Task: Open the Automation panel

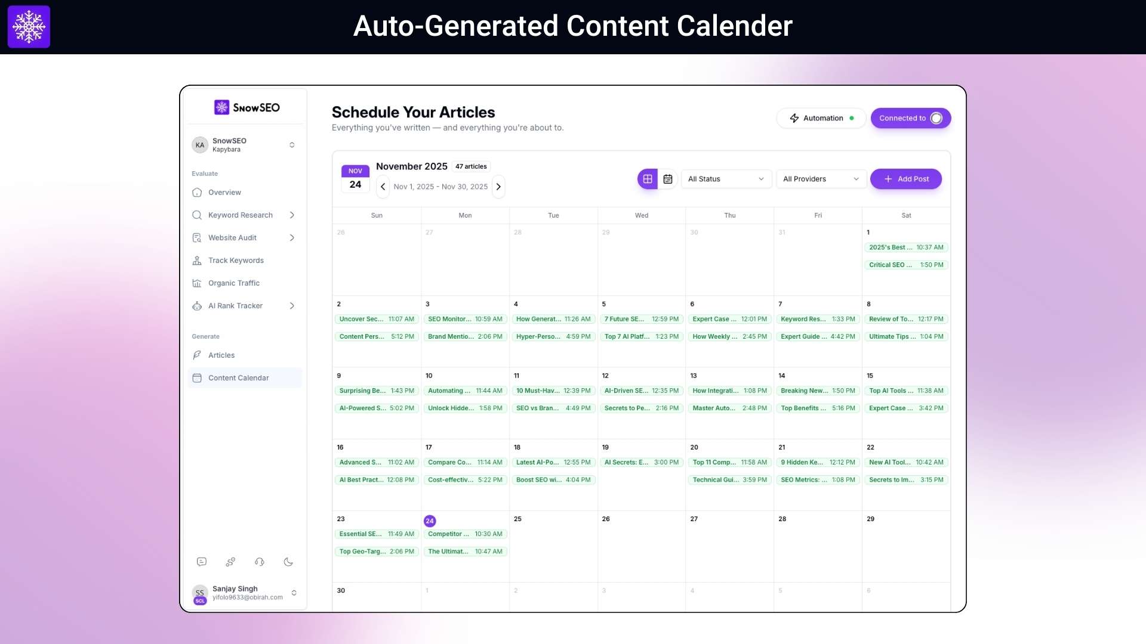Action: point(821,118)
